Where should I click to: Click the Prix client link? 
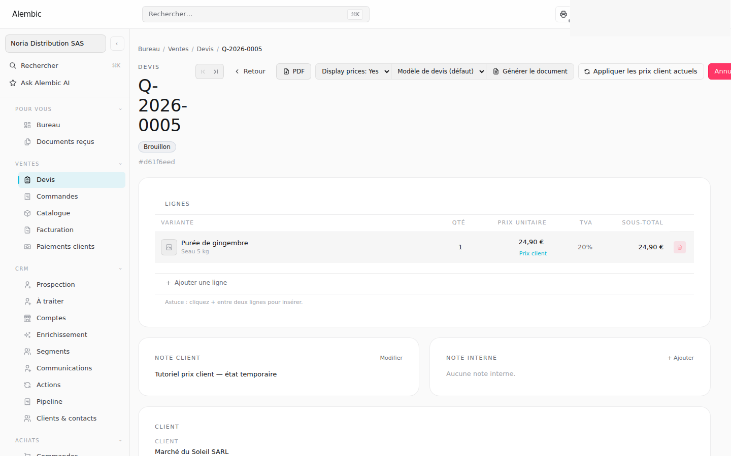[x=533, y=253]
